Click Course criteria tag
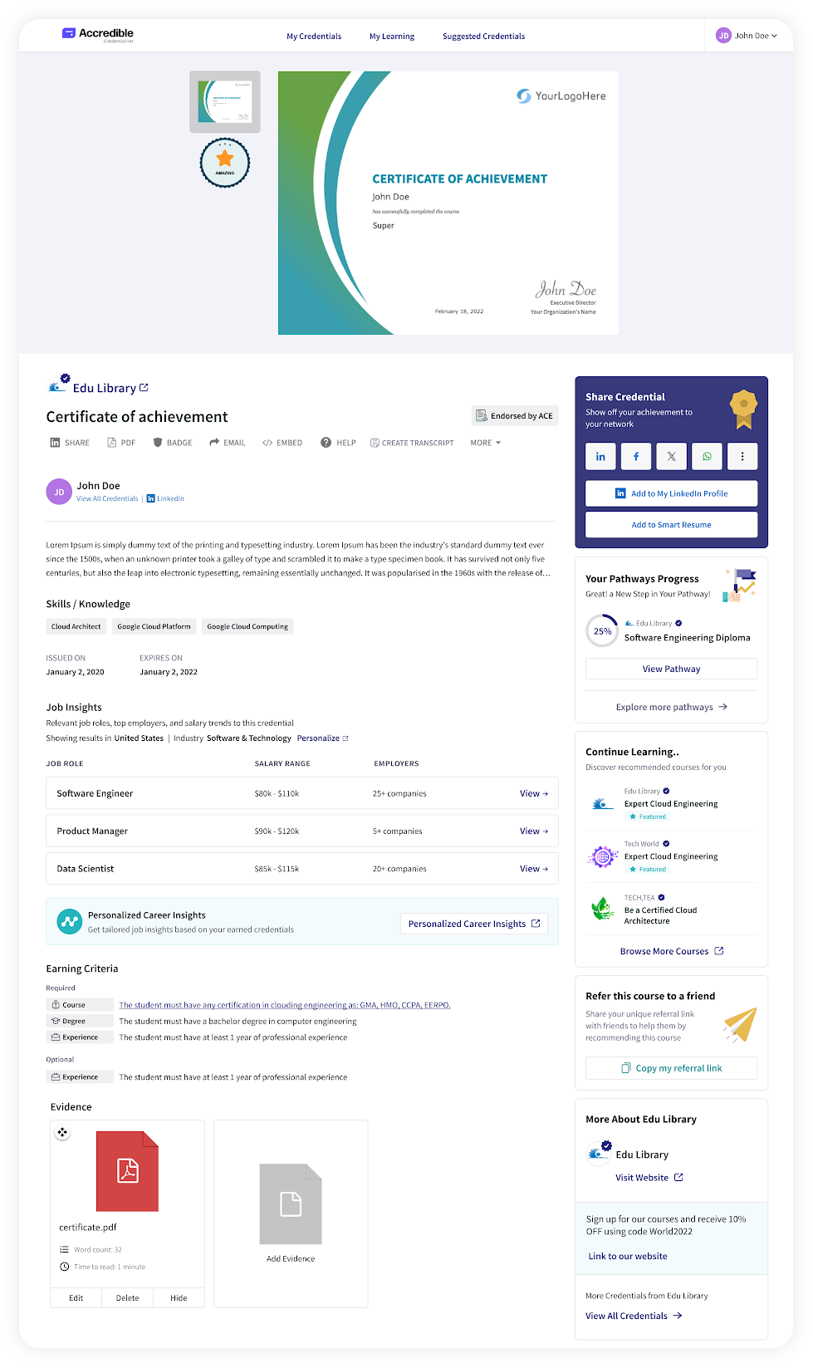 (x=80, y=1005)
